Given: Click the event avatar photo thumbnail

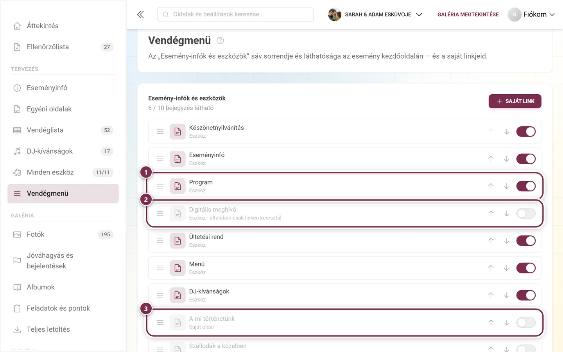Looking at the screenshot, I should point(335,14).
